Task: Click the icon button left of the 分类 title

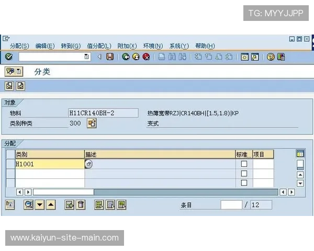Action: [14, 71]
